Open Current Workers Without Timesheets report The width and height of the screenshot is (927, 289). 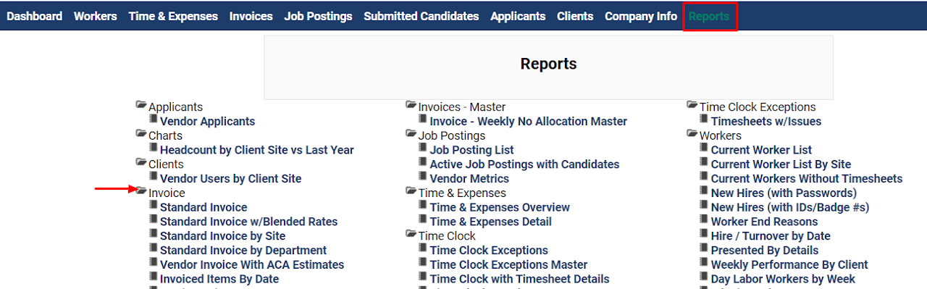pyautogui.click(x=807, y=179)
